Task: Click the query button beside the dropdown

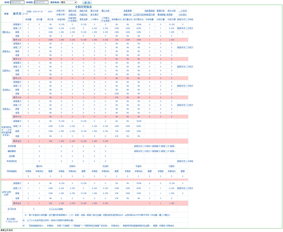Action: coord(87,2)
